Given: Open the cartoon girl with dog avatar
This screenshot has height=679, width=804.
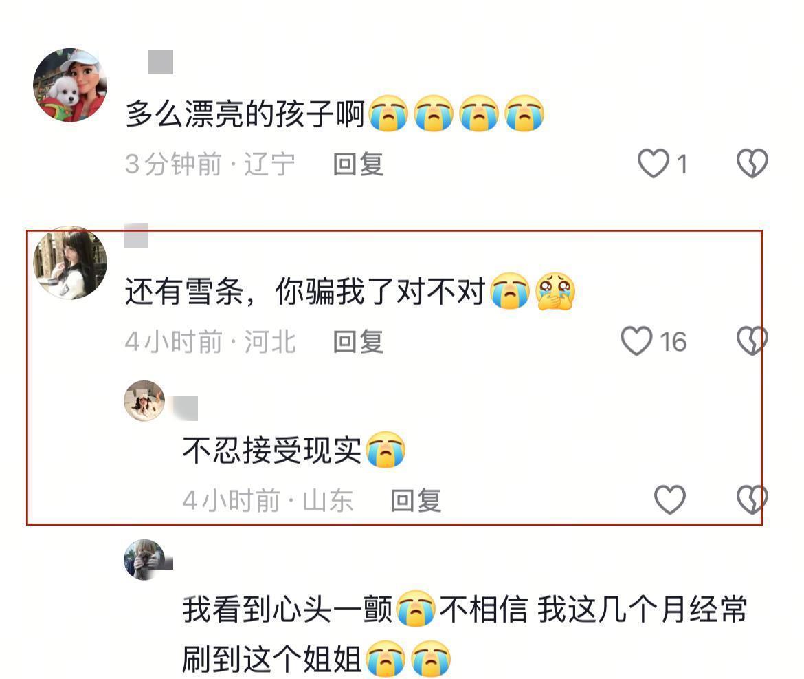Looking at the screenshot, I should pyautogui.click(x=70, y=85).
